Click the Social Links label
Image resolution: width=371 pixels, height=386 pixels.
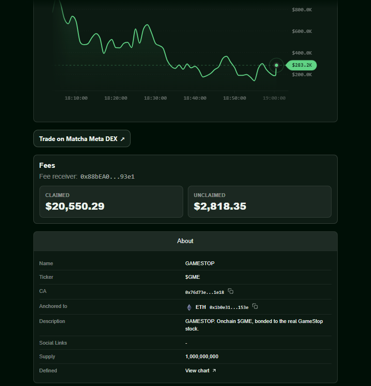53,343
